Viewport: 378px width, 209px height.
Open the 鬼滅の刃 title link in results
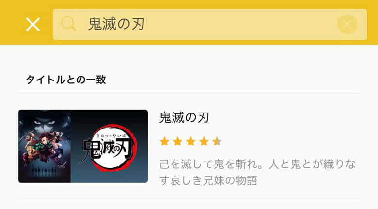(x=184, y=117)
